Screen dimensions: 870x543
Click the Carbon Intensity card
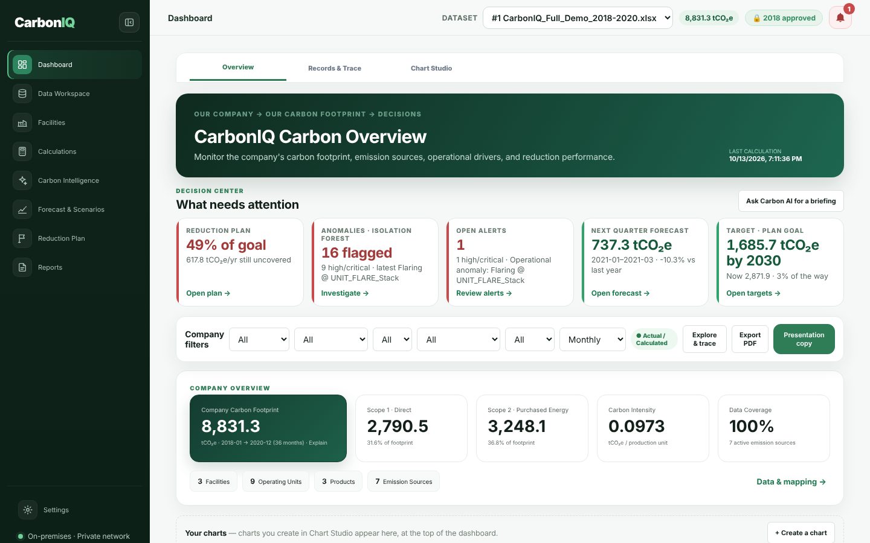[x=653, y=428]
